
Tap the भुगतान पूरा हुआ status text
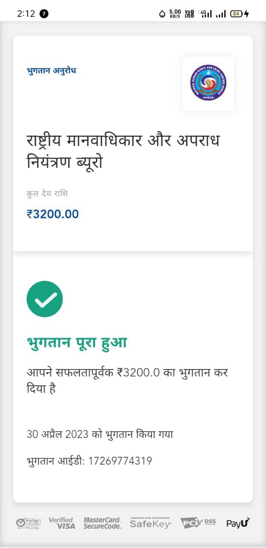coord(77,343)
